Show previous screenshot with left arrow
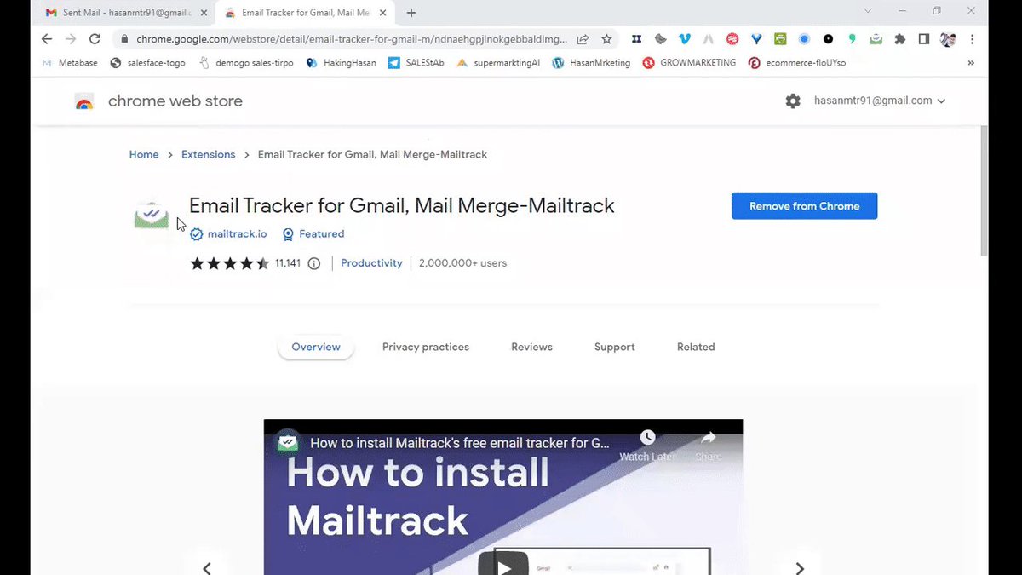The width and height of the screenshot is (1022, 575). [x=206, y=568]
